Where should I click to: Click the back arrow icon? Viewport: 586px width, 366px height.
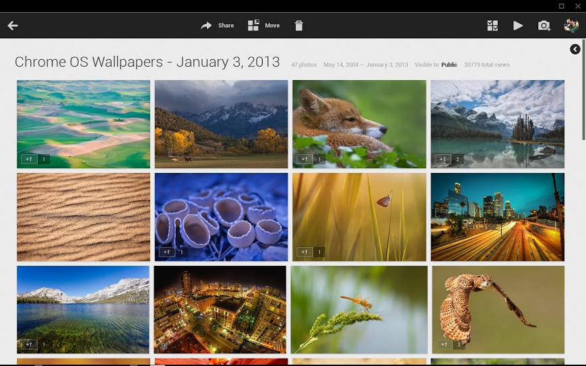click(x=13, y=26)
